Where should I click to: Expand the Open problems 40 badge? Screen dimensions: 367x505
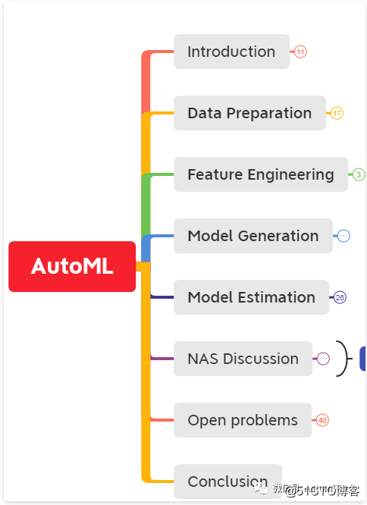tap(322, 420)
